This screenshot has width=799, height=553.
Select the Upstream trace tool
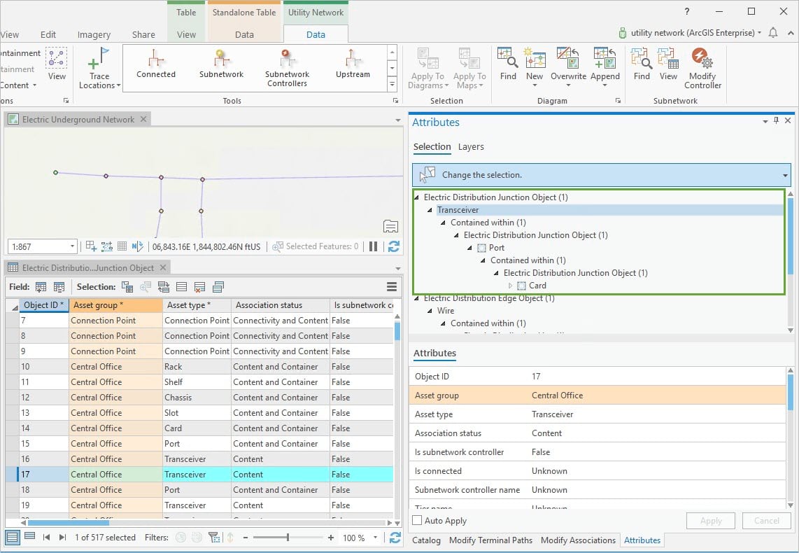point(353,64)
